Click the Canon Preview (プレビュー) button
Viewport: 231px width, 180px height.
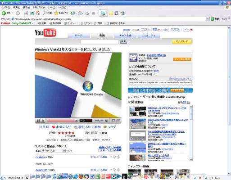tap(70, 23)
